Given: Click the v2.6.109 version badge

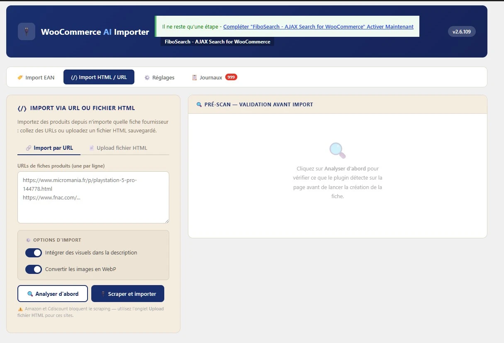Looking at the screenshot, I should point(462,31).
